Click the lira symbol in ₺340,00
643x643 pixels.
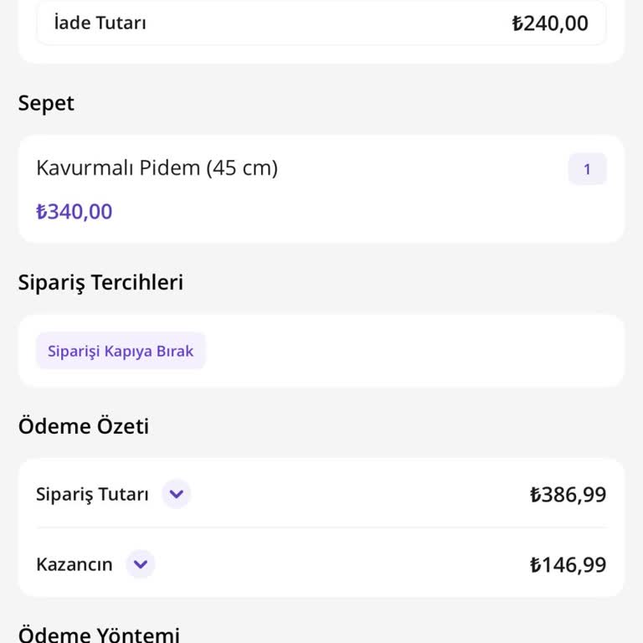[42, 212]
